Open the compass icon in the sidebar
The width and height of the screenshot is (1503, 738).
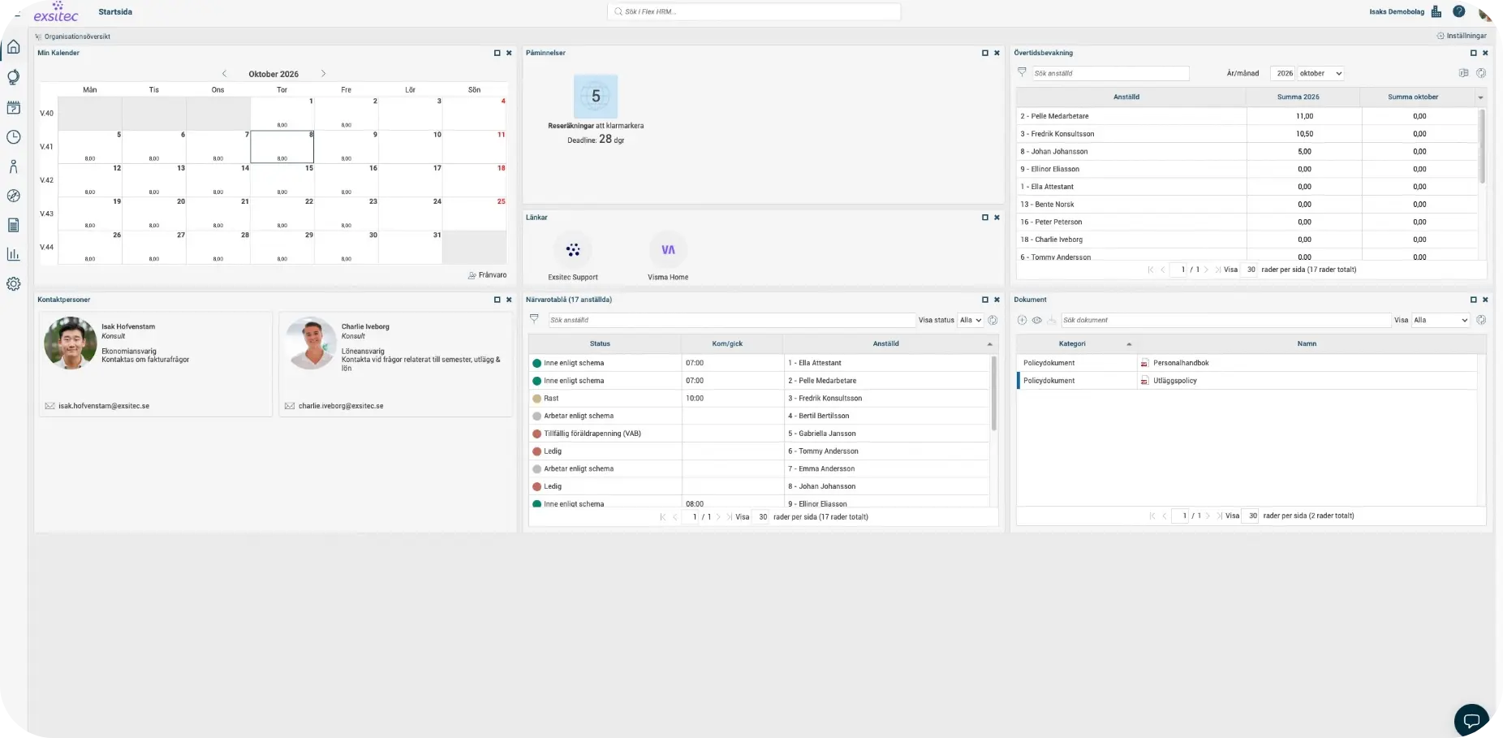pyautogui.click(x=13, y=196)
